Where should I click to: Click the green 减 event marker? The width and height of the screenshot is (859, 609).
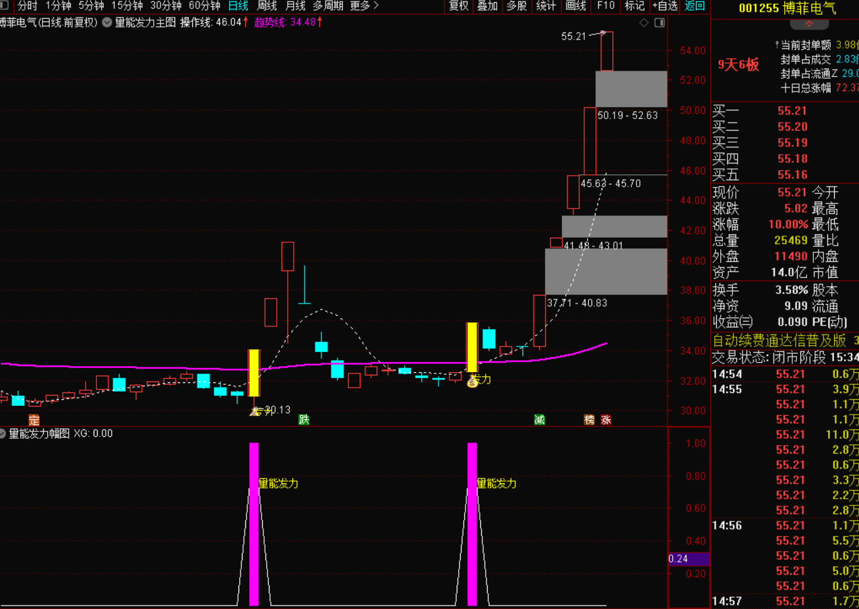pos(540,420)
